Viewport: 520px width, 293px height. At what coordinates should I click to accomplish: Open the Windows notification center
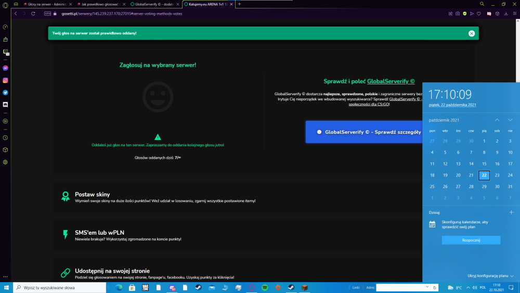pyautogui.click(x=511, y=288)
